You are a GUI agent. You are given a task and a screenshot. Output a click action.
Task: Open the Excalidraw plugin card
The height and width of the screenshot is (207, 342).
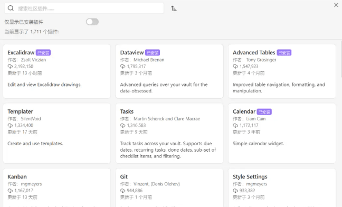click(56, 71)
